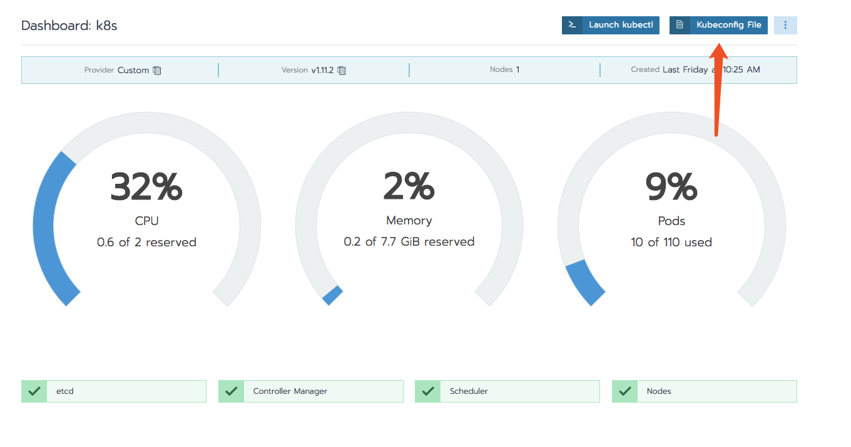Open the Kubeconfig File button
Viewport: 851px width, 447px height.
[718, 25]
